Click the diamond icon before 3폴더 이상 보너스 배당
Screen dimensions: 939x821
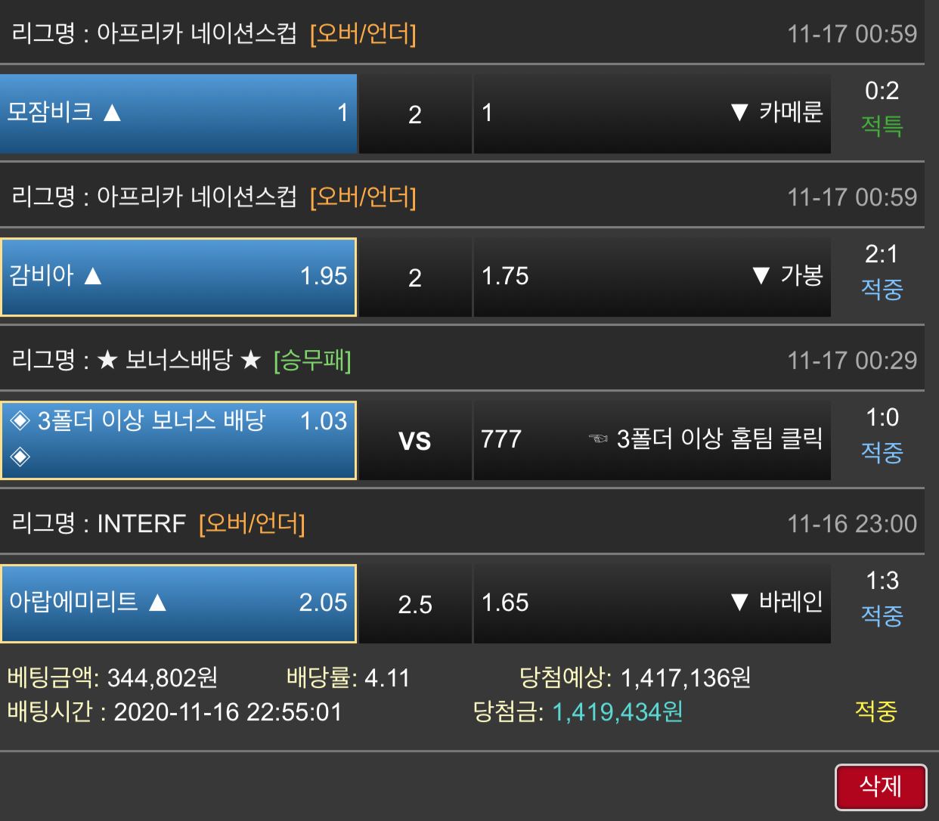pos(20,420)
